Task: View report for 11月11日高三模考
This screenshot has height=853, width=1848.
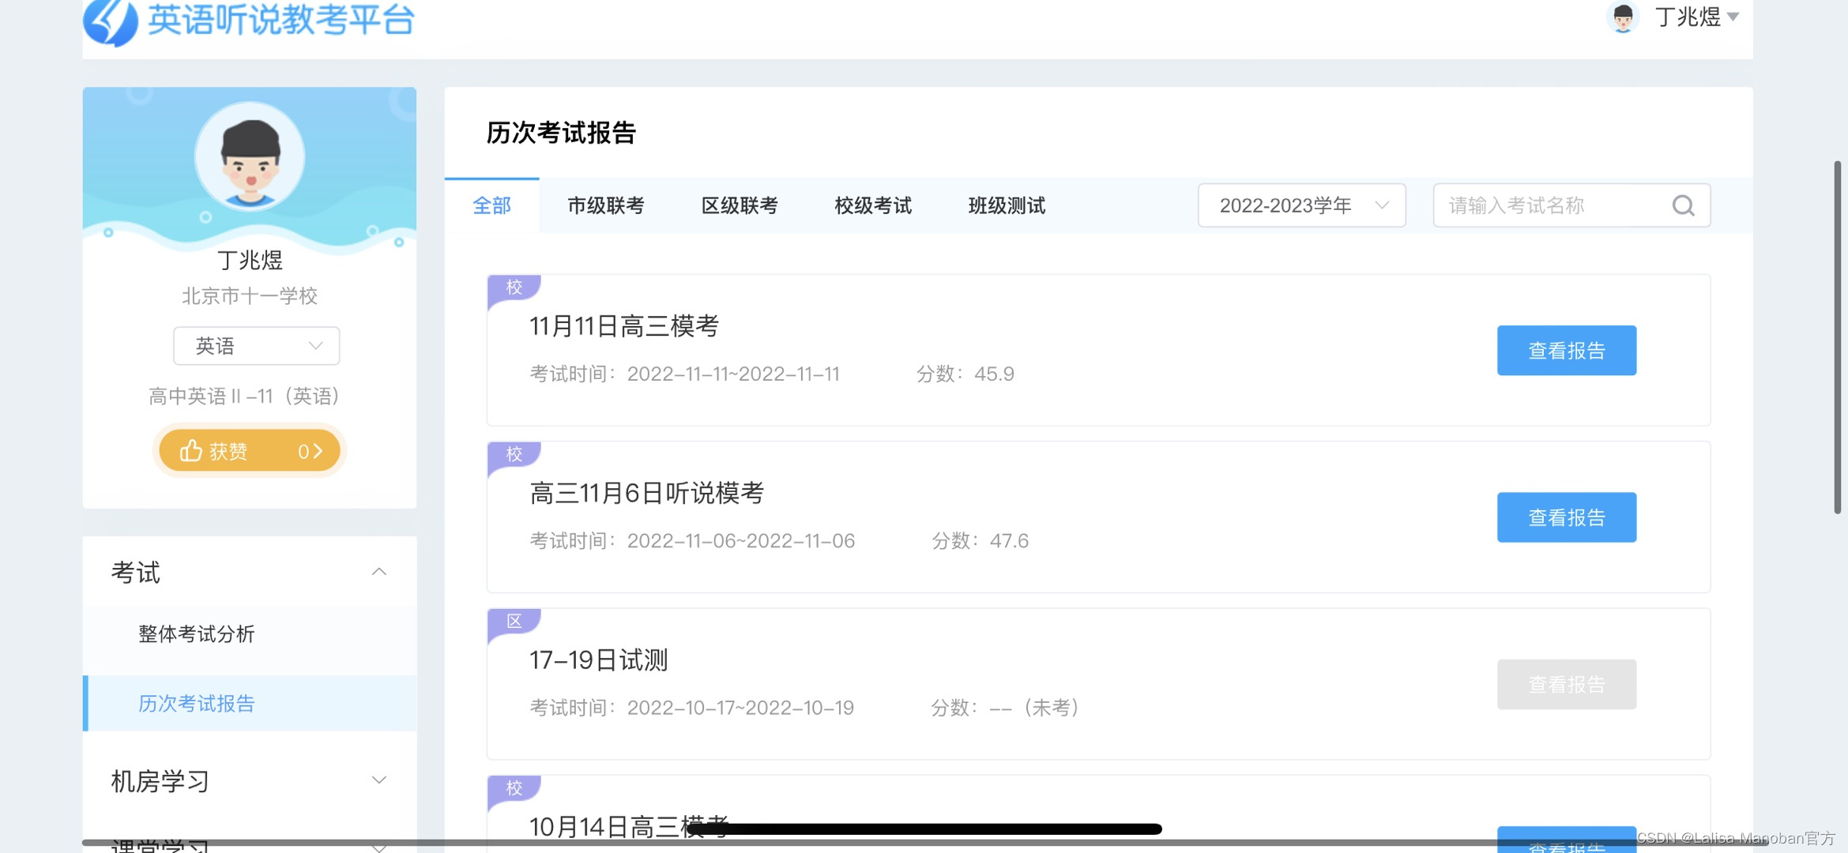Action: point(1566,351)
